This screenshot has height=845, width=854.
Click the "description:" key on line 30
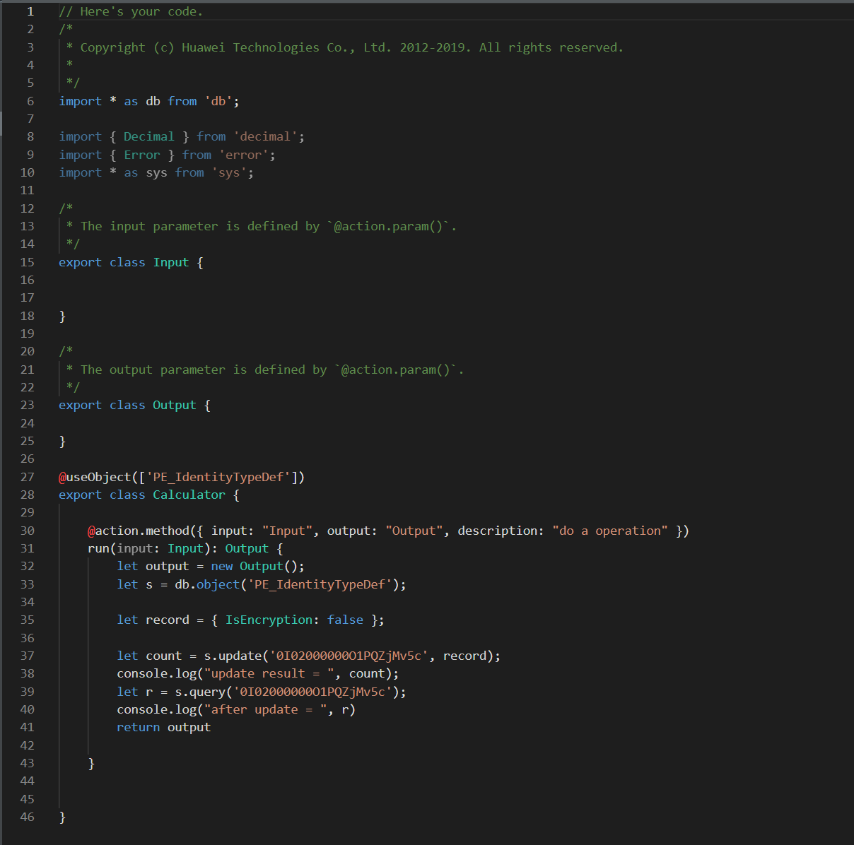501,531
